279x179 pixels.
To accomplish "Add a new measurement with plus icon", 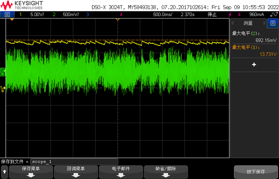I will tap(254, 65).
